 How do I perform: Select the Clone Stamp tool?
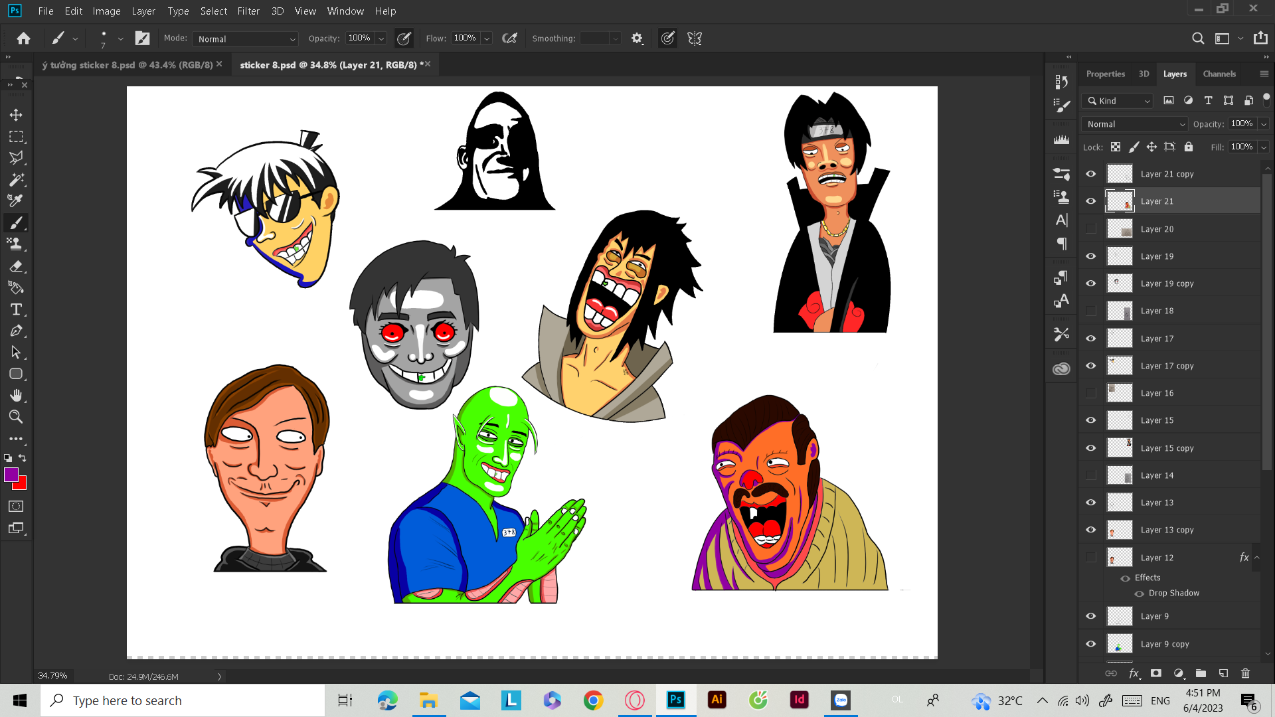[x=16, y=244]
